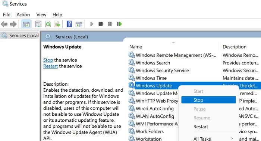This screenshot has height=141, width=261.
Task: Select the highlighted Windows Update service name
Action: tap(154, 86)
